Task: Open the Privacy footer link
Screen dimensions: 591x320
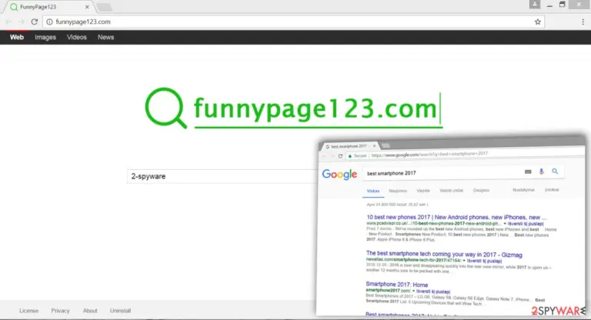Action: click(60, 311)
